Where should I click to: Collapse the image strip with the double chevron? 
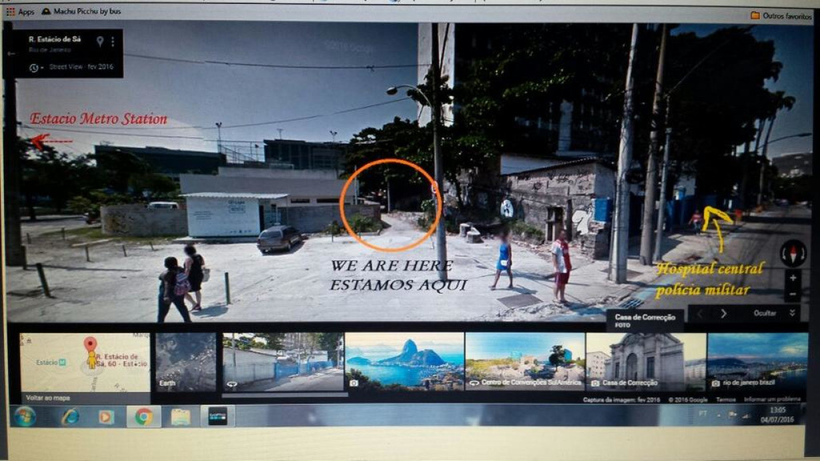point(792,314)
